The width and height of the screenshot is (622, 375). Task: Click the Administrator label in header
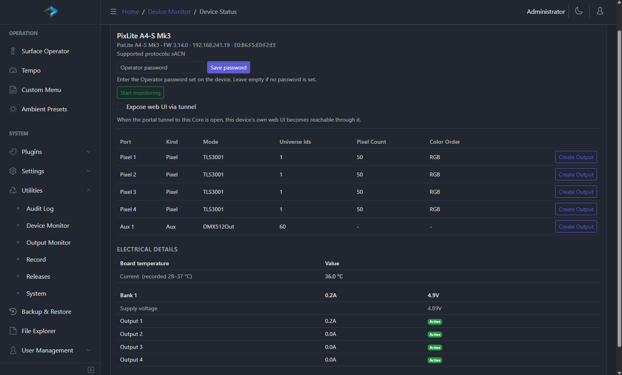[x=546, y=11]
